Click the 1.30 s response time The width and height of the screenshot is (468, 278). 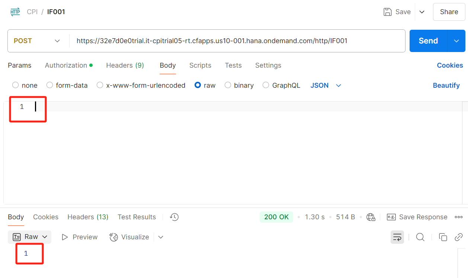click(x=315, y=217)
